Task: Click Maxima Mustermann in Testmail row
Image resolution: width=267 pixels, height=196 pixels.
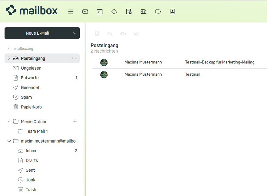Action: 143,74
